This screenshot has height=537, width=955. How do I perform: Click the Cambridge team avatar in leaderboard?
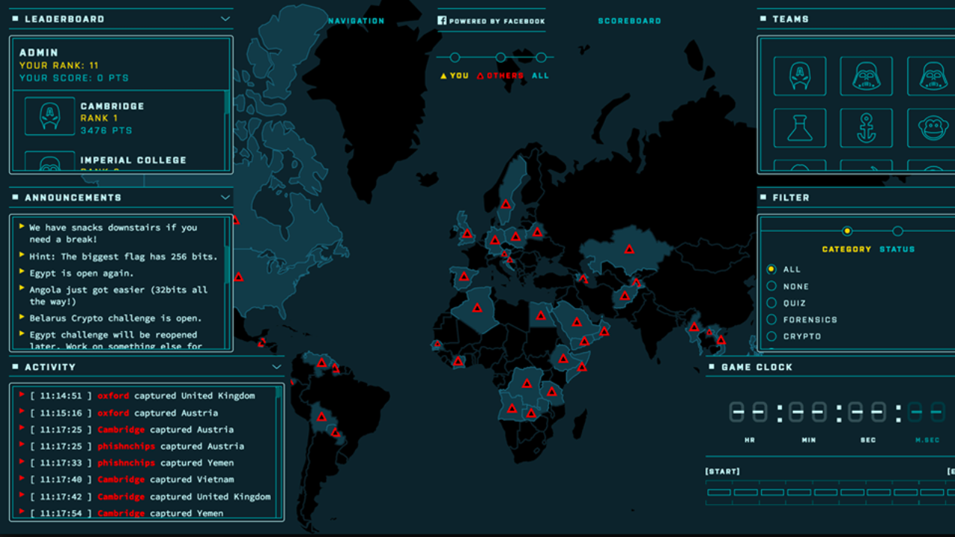click(49, 117)
